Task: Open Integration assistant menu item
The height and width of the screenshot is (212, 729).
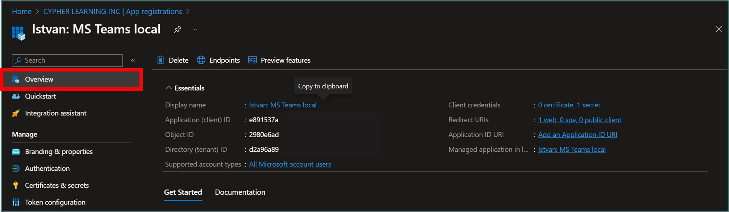Action: [x=56, y=113]
